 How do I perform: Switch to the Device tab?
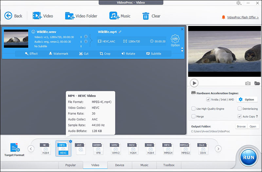pos(120,165)
